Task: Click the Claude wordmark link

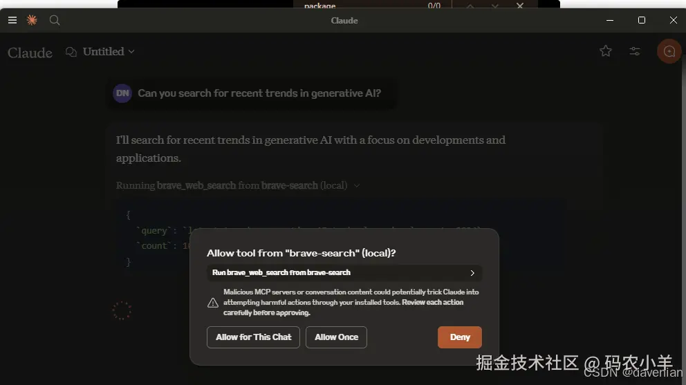Action: pos(30,53)
